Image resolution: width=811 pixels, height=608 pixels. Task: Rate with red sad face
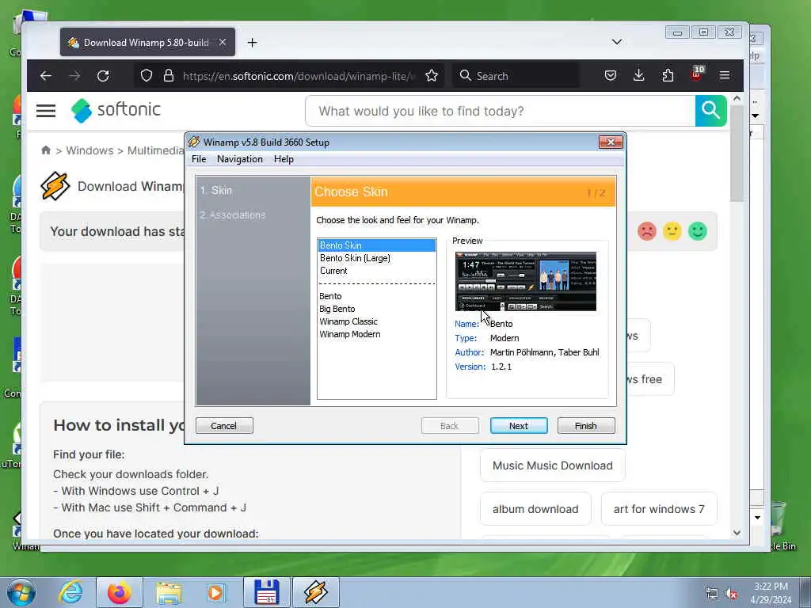[x=646, y=231]
